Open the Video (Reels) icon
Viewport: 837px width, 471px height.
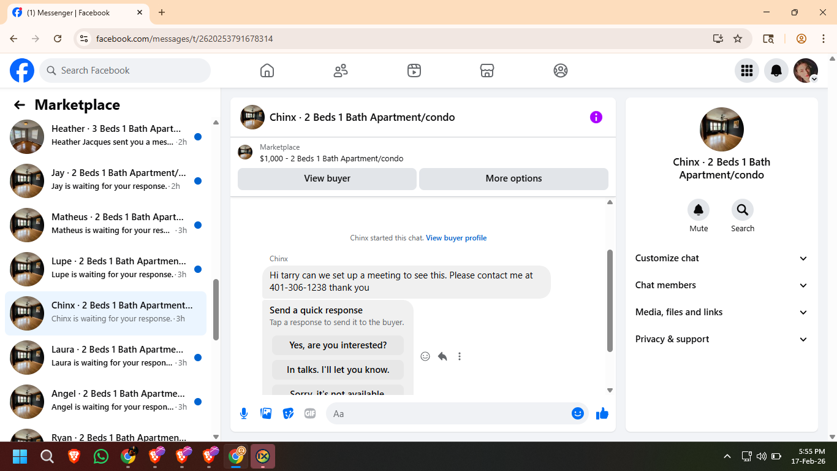(414, 71)
